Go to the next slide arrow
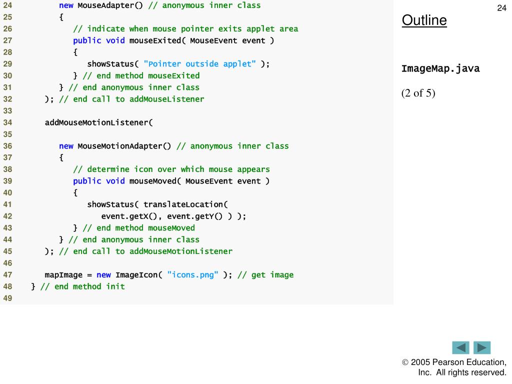Screen dimensions: 512x384 point(482,347)
